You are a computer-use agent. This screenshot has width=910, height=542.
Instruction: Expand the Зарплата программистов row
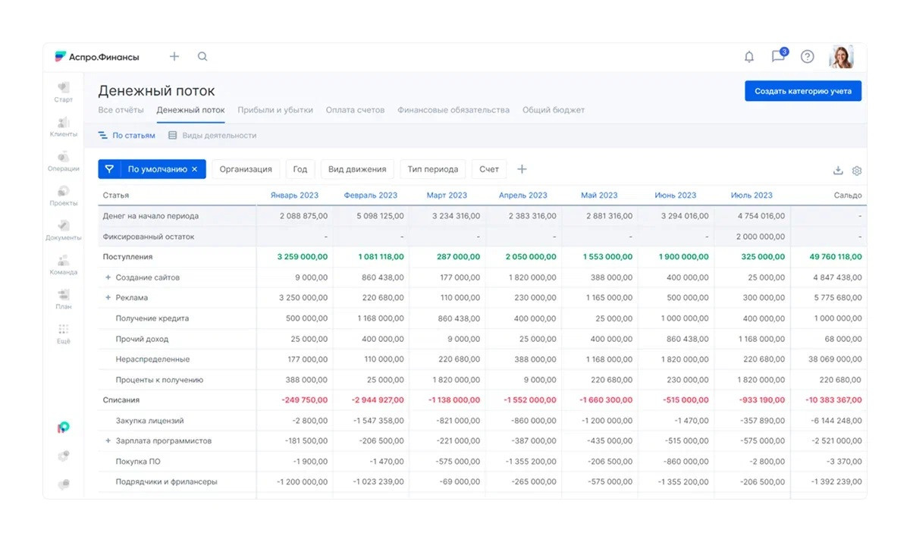click(x=108, y=440)
